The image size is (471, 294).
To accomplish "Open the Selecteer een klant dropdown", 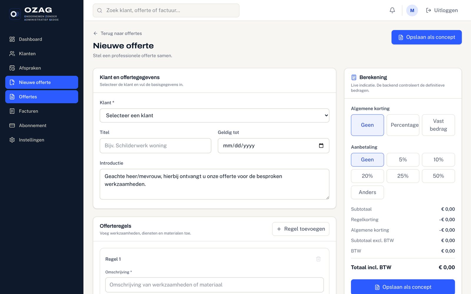I will point(214,116).
